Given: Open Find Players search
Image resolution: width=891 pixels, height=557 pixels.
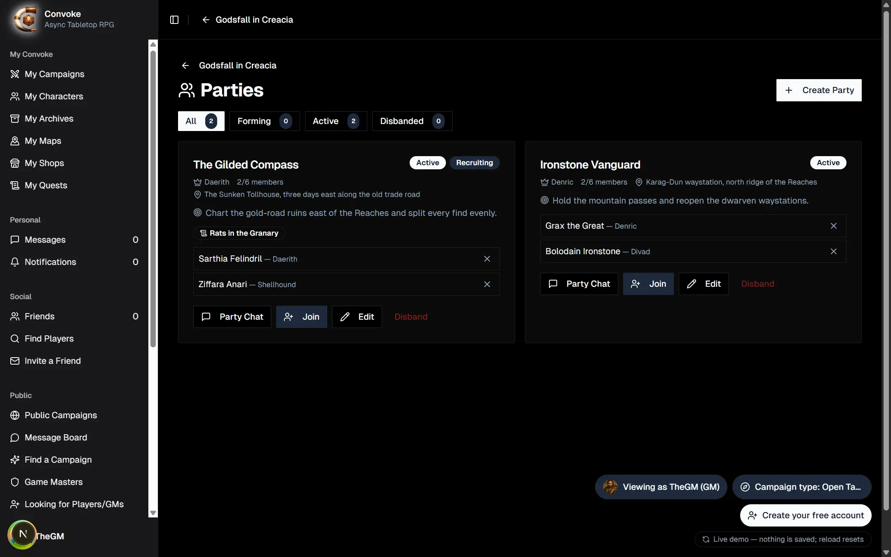Looking at the screenshot, I should (x=74, y=339).
